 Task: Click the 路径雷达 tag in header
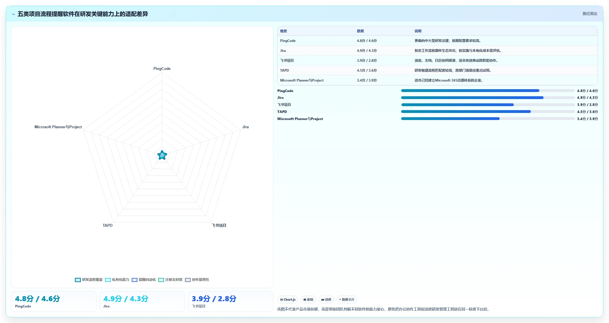590,14
